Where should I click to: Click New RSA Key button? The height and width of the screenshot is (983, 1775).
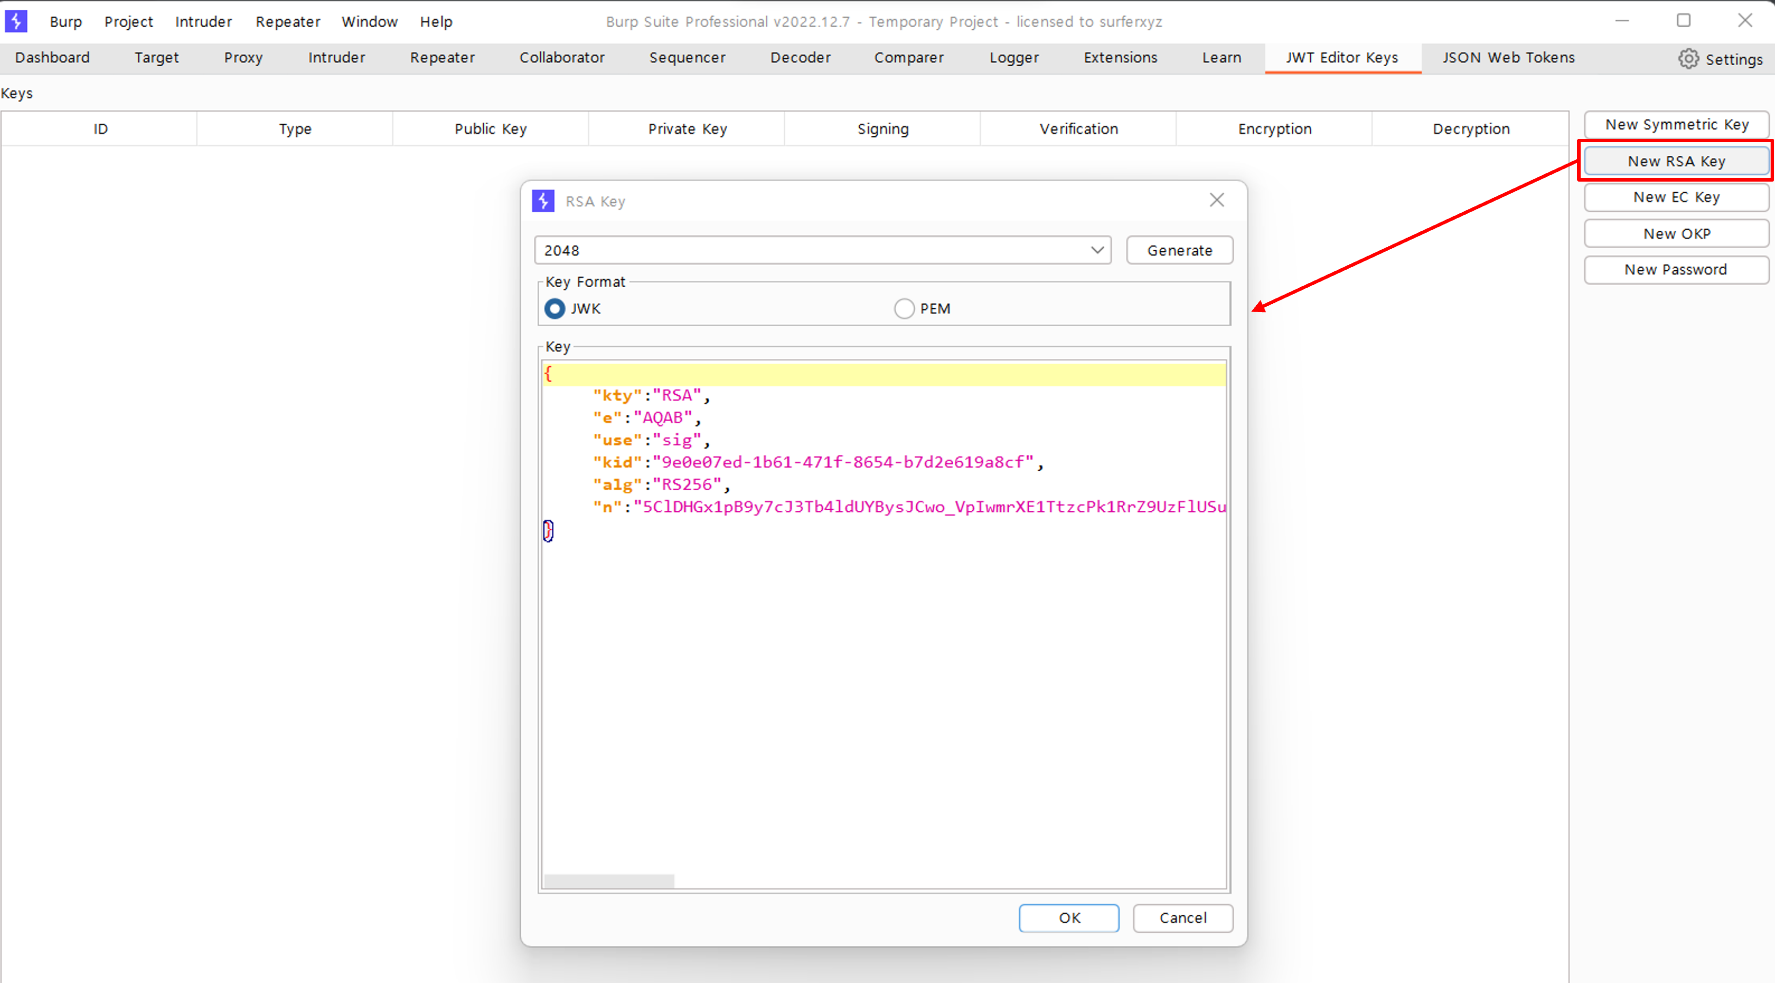[x=1677, y=161]
